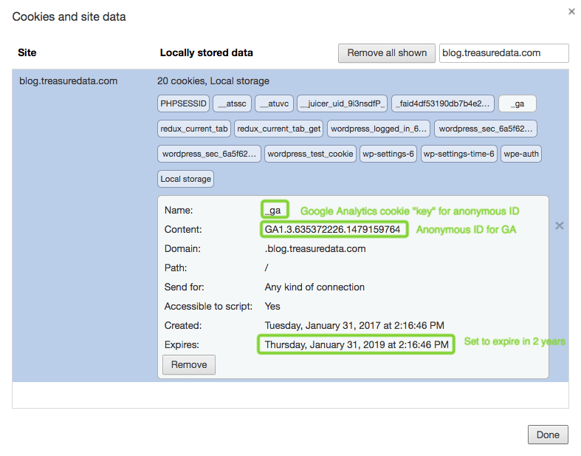Viewport: 581px width, 456px height.
Task: Click the Done button
Action: tap(548, 435)
